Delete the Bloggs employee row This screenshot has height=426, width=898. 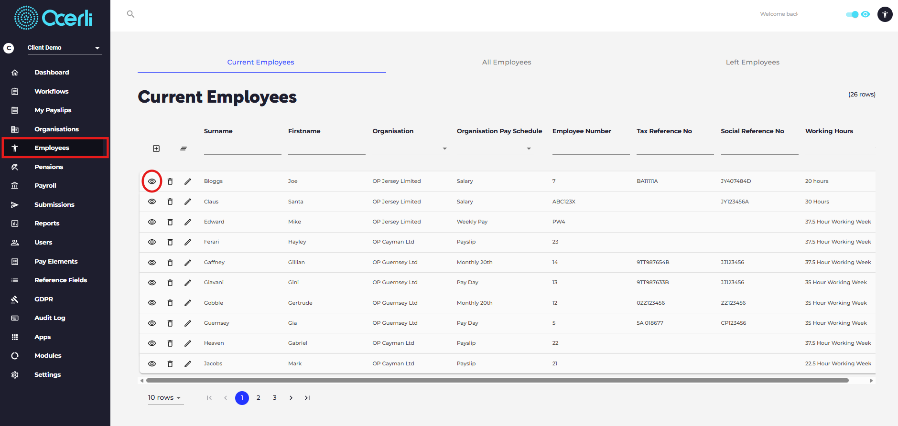[170, 181]
